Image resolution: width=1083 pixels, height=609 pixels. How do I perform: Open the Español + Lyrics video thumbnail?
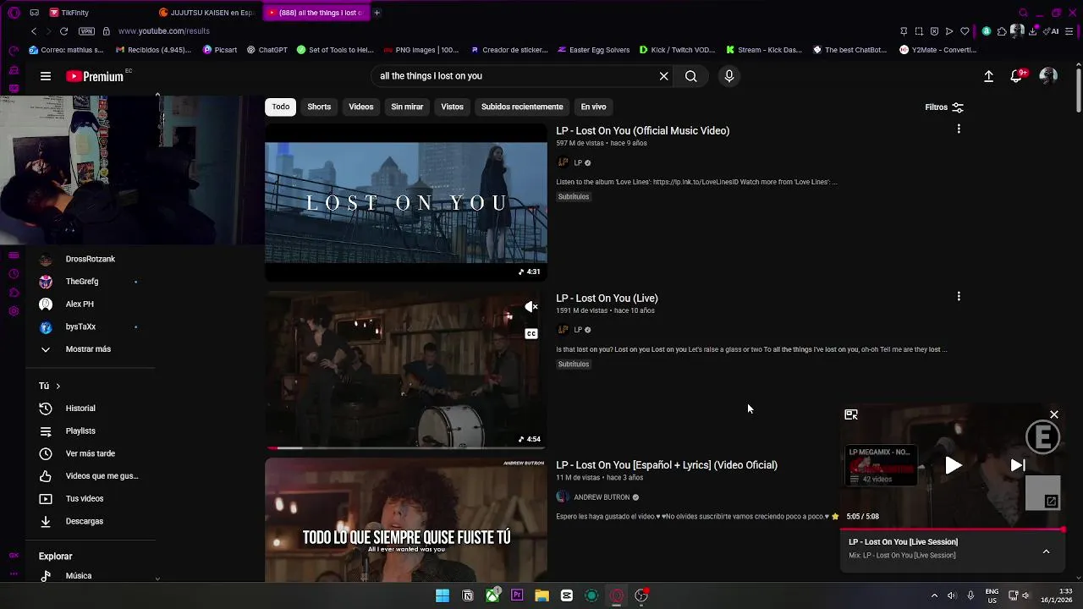(406, 519)
